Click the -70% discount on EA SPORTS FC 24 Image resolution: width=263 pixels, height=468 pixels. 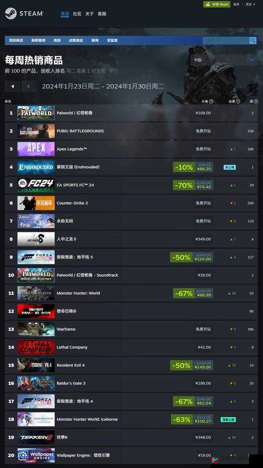tap(184, 185)
